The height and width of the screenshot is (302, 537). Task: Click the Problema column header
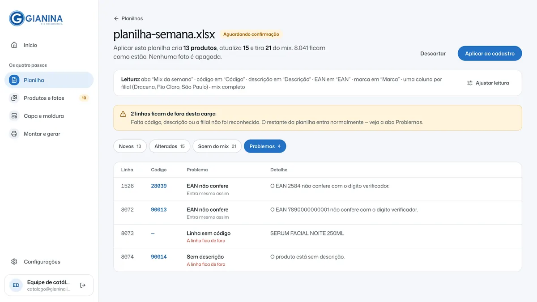point(197,170)
